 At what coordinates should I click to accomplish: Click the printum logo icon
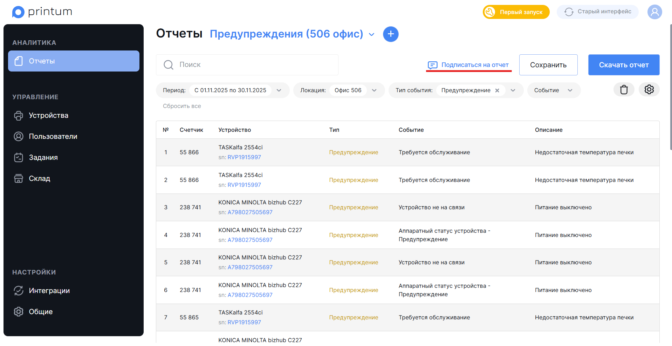pyautogui.click(x=18, y=12)
